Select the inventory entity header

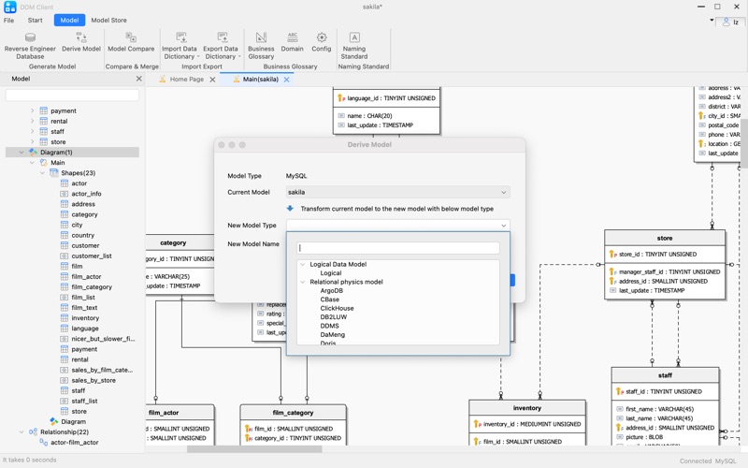pos(526,408)
